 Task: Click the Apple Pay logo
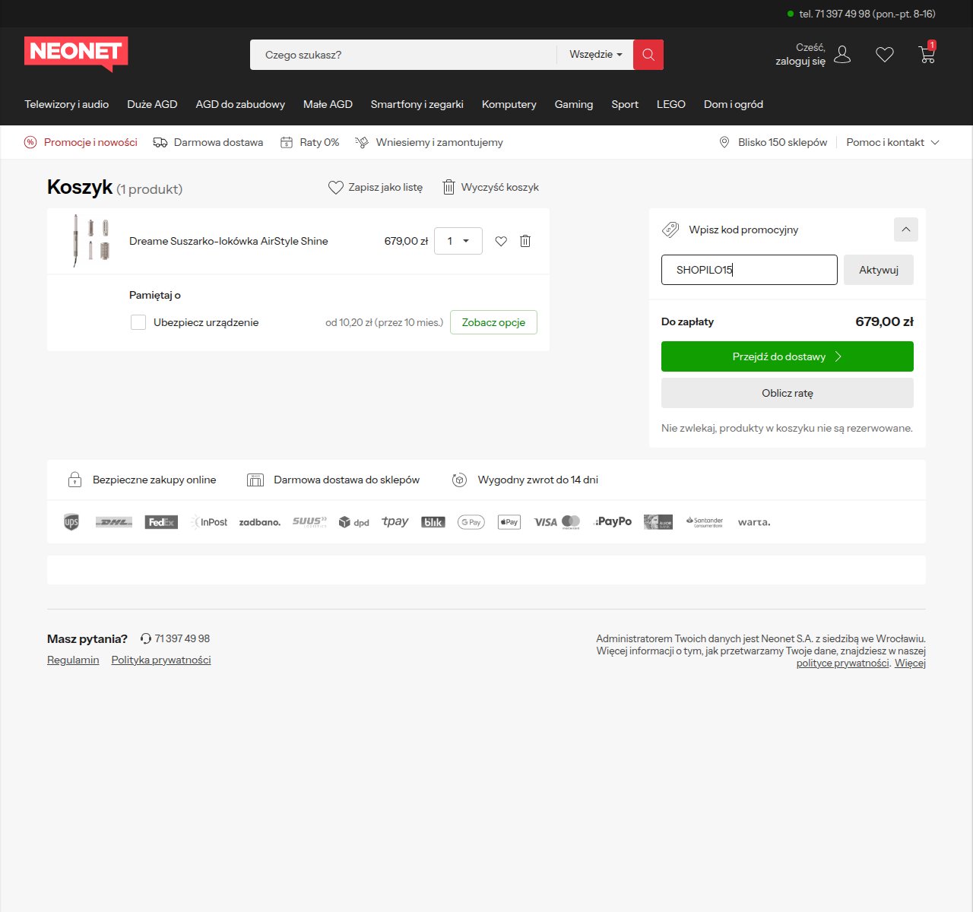coord(509,522)
